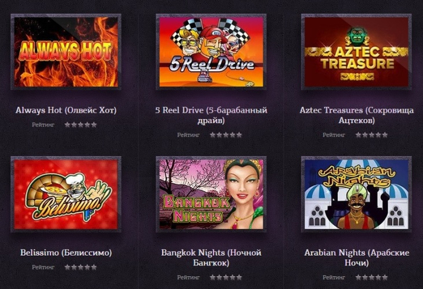
Task: Open the 5 Reel Drive game thumbnail
Action: click(x=211, y=52)
